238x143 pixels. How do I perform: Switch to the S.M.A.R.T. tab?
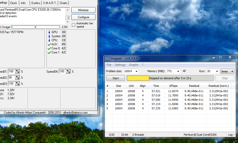click(x=50, y=3)
